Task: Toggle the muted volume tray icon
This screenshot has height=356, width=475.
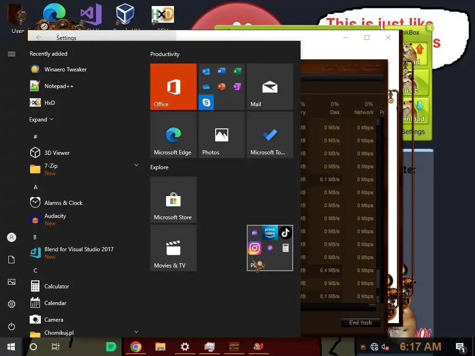Action: pos(385,347)
